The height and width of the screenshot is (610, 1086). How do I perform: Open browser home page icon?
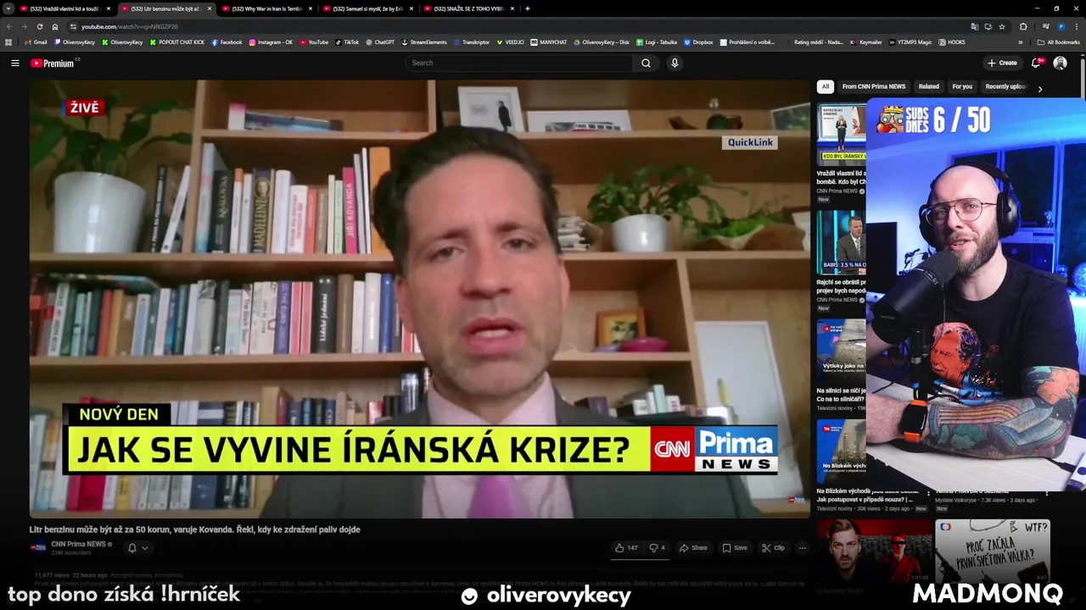55,26
